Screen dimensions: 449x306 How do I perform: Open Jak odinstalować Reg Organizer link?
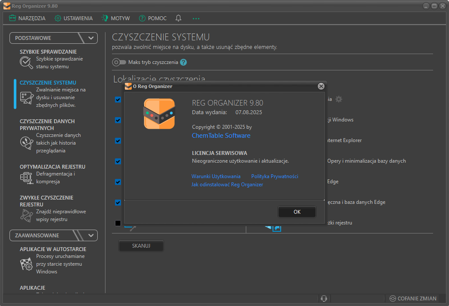[227, 185]
